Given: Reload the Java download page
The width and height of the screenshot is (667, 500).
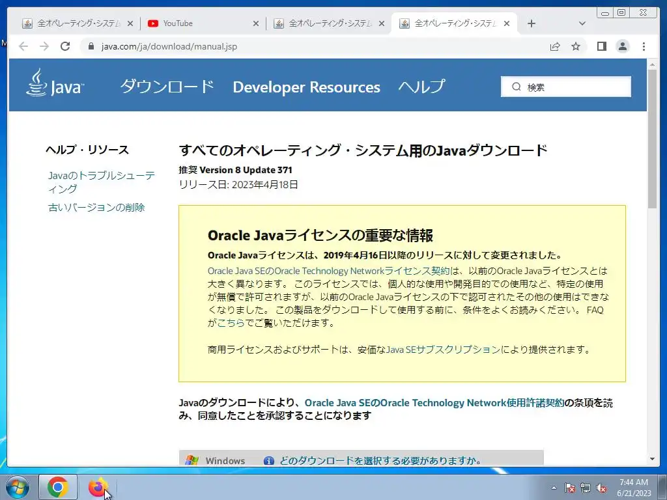Looking at the screenshot, I should pos(65,46).
